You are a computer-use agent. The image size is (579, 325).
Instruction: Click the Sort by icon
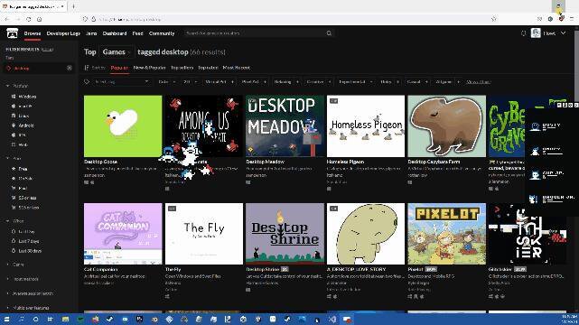[x=87, y=68]
